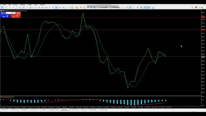Select the SP500 Daily chart tab
The image size is (206, 116).
pyautogui.click(x=64, y=110)
